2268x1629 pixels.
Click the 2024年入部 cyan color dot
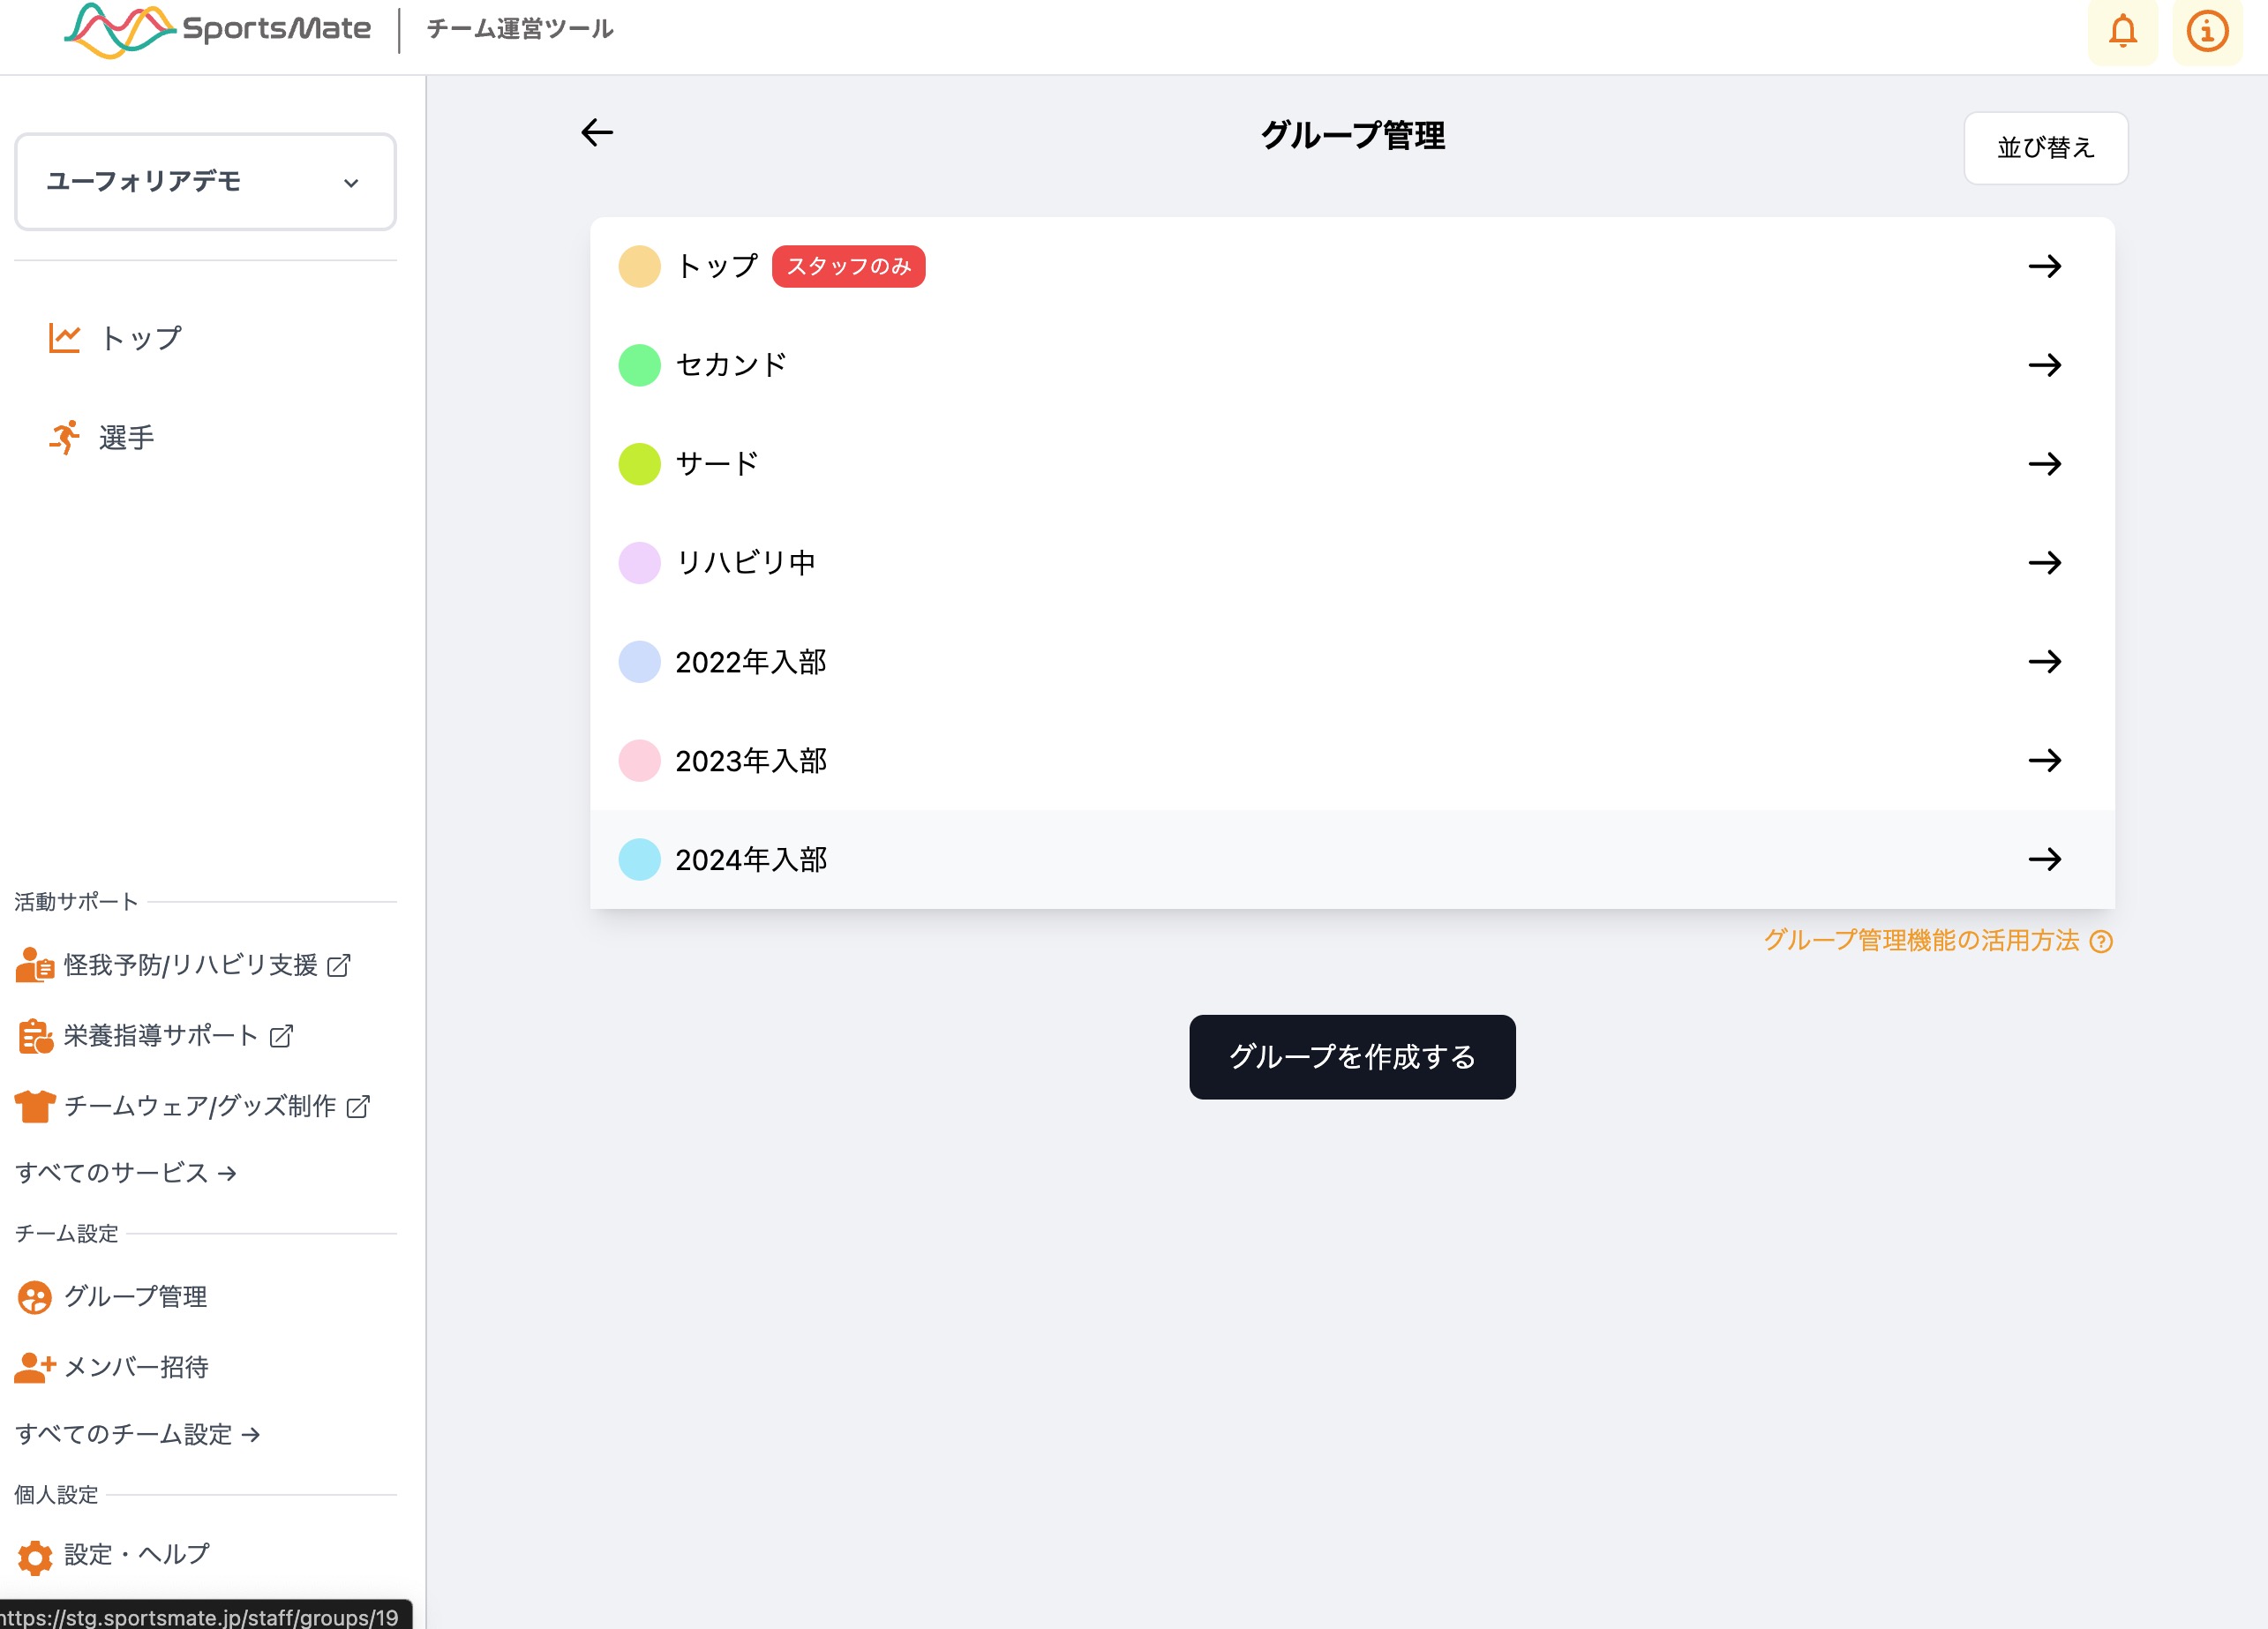[640, 860]
